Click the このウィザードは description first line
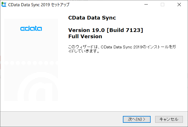The image size is (188, 127). [x=122, y=47]
